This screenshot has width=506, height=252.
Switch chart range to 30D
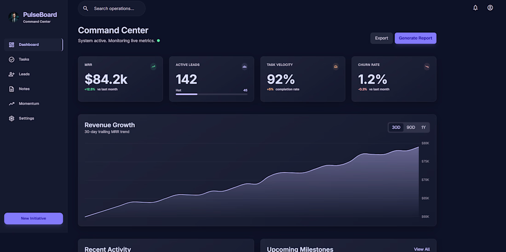tap(396, 127)
